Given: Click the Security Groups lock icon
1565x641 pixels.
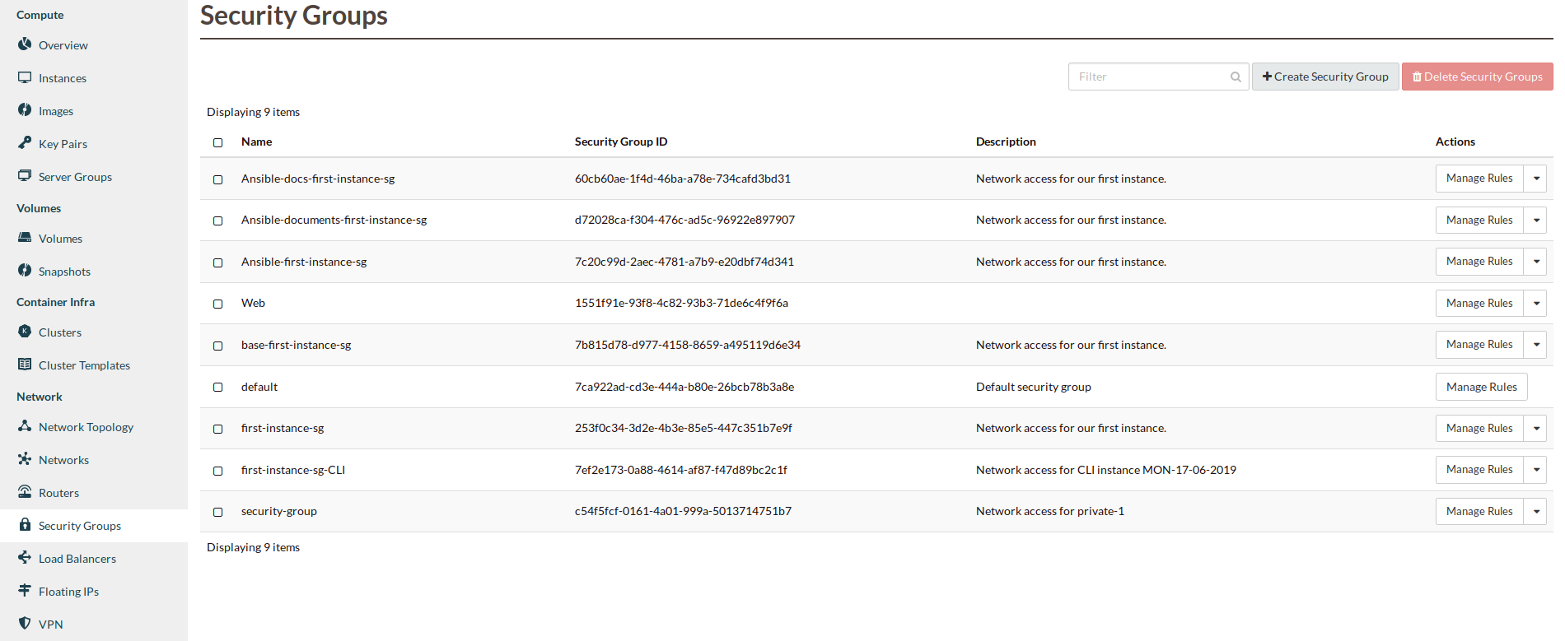Looking at the screenshot, I should pos(25,524).
